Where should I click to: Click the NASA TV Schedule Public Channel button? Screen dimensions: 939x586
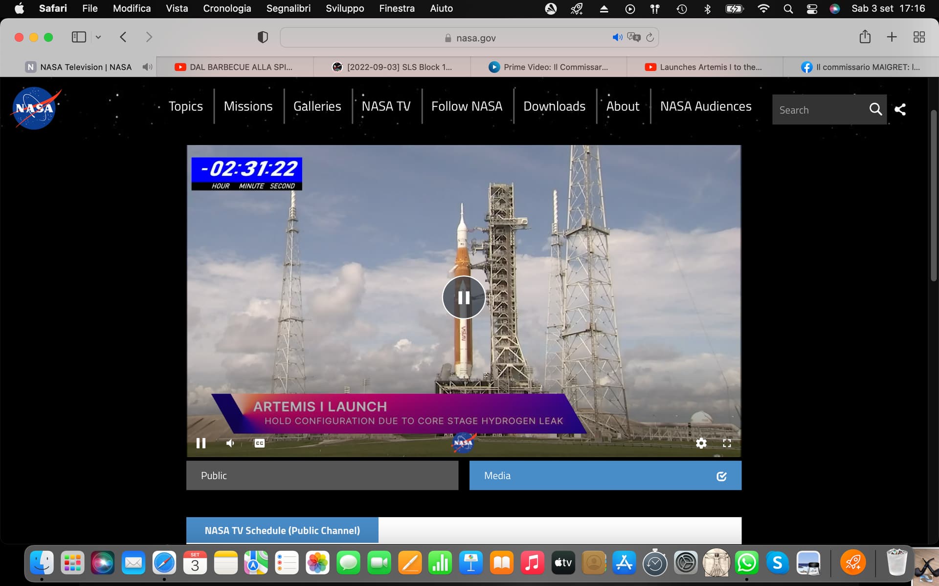tap(282, 530)
